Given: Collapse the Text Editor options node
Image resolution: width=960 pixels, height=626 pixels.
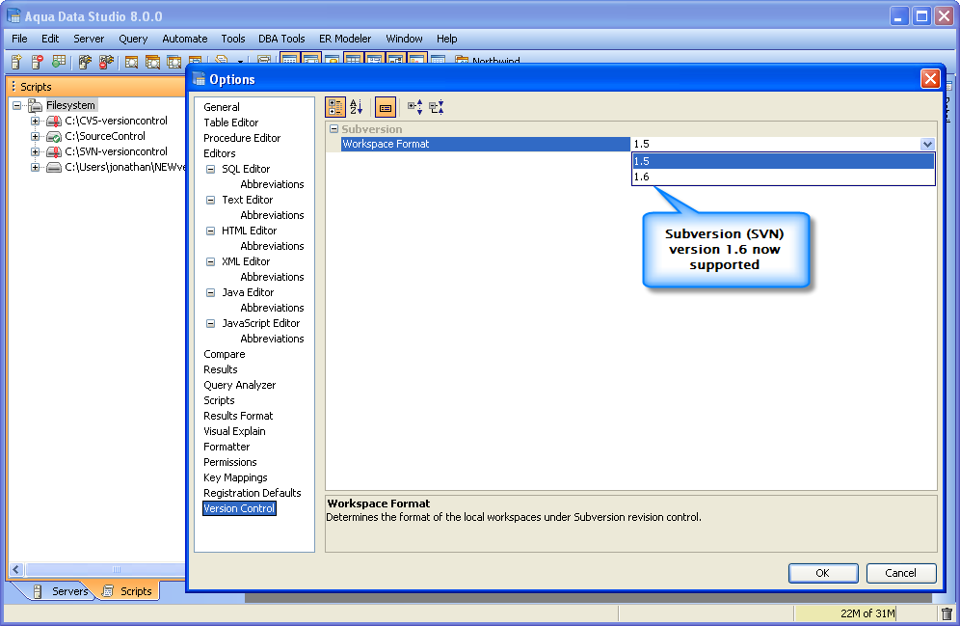Looking at the screenshot, I should tap(211, 200).
